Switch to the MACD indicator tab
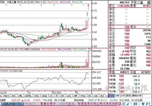 [x=7, y=96]
